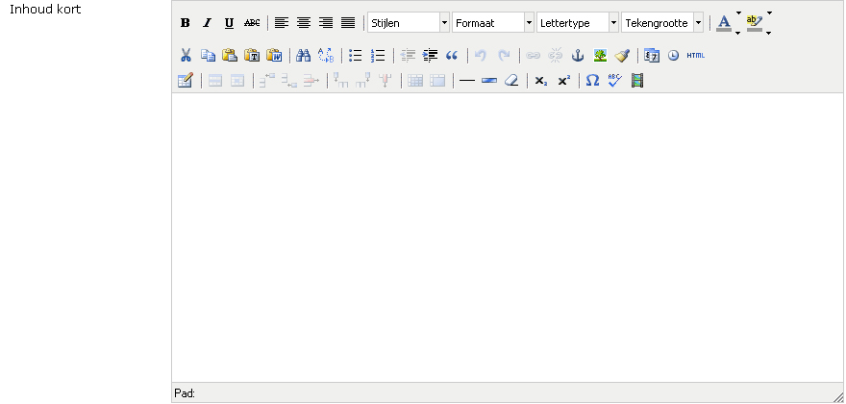
Task: Merge table cells
Action: (437, 81)
